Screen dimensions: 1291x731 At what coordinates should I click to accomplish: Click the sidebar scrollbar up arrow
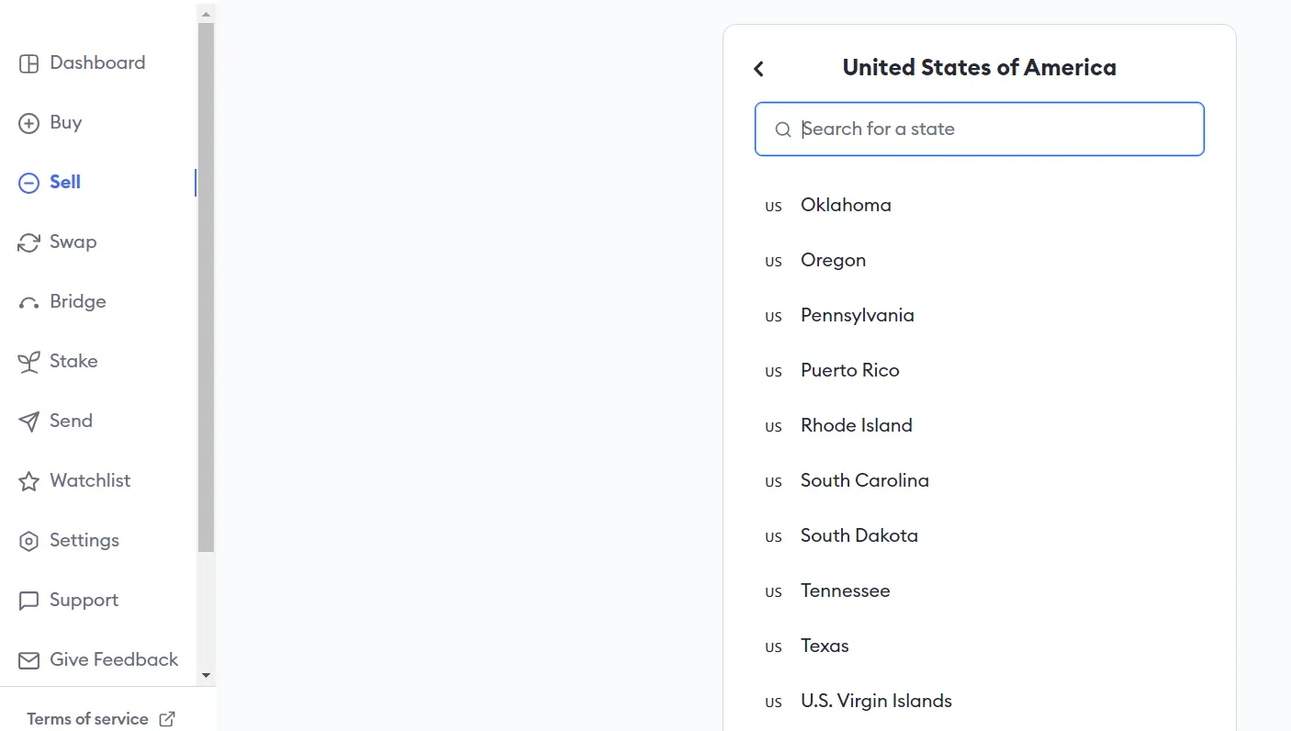pos(206,14)
